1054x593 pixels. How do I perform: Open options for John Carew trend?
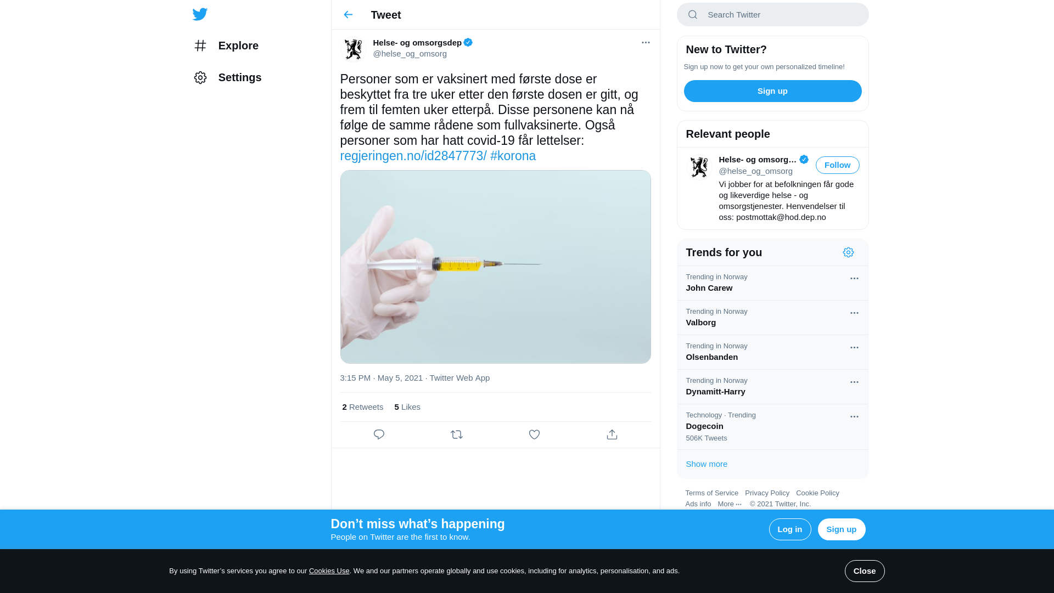pos(854,279)
